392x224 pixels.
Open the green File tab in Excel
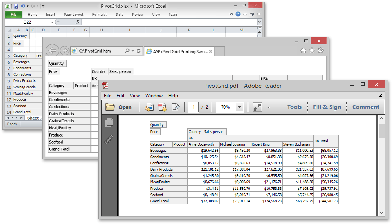pos(13,15)
